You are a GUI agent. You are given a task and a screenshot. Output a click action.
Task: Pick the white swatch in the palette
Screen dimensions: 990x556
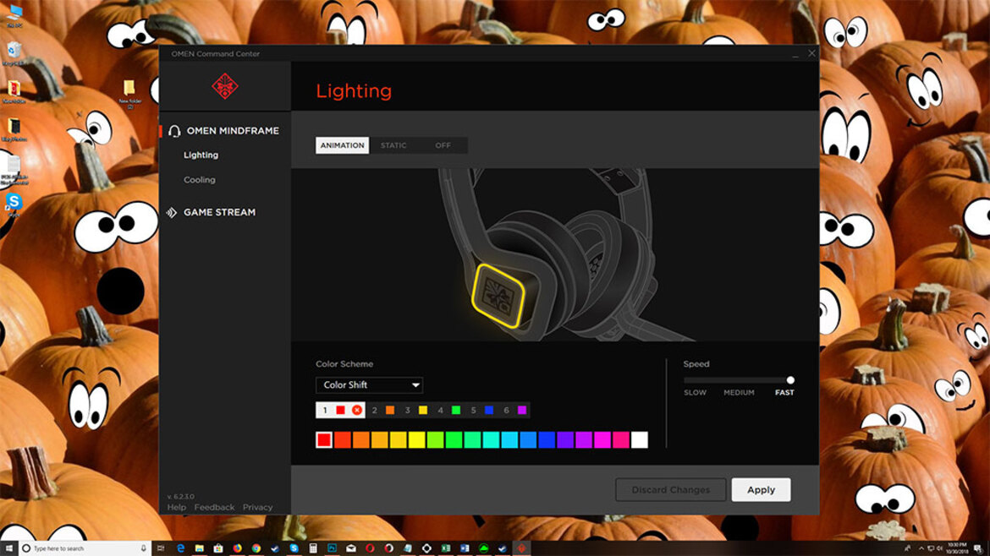pos(640,440)
